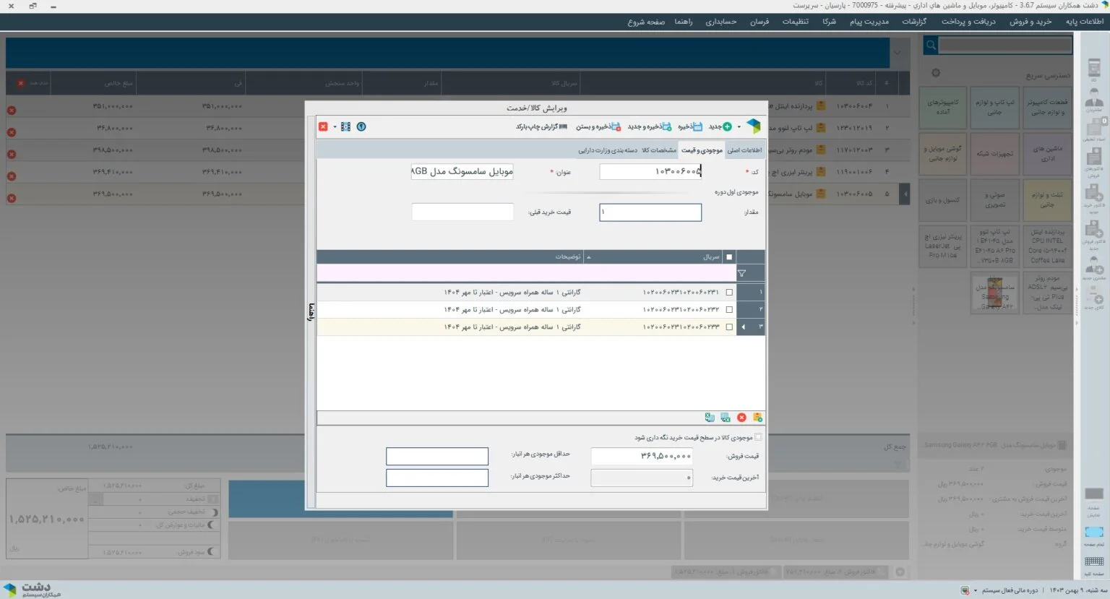Click the راهنما side tab on dialog's left edge
The width and height of the screenshot is (1110, 599).
click(311, 312)
